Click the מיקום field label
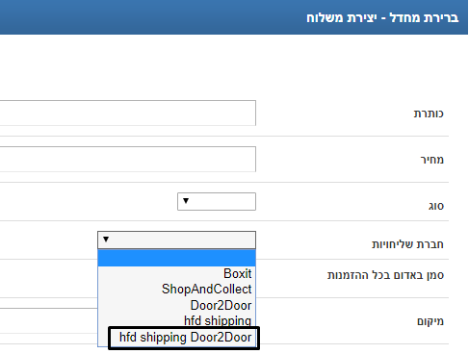The image size is (469, 354). point(430,321)
